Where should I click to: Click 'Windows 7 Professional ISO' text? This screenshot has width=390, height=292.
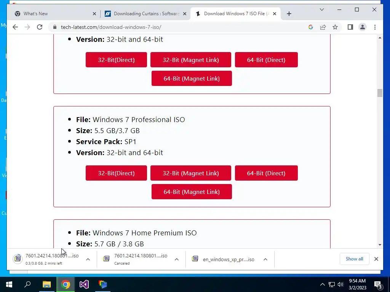[139, 119]
